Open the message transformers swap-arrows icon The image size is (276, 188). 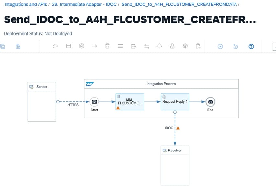point(146,46)
